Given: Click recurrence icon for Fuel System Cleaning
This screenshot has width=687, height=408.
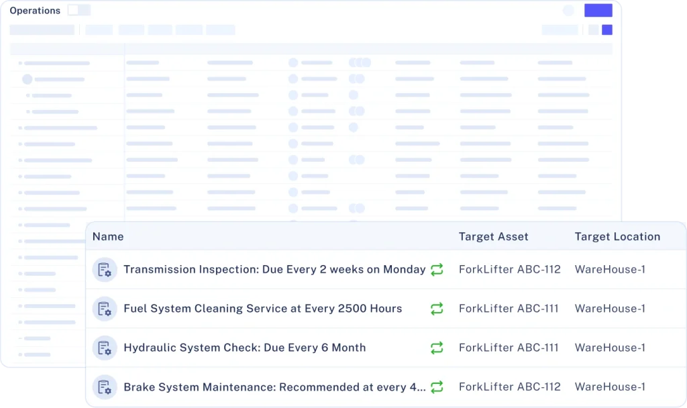Looking at the screenshot, I should tap(437, 309).
